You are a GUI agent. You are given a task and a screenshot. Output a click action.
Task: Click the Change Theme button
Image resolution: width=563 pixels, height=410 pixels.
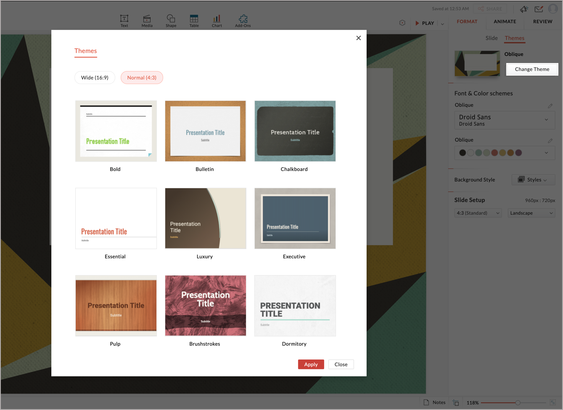pos(532,69)
